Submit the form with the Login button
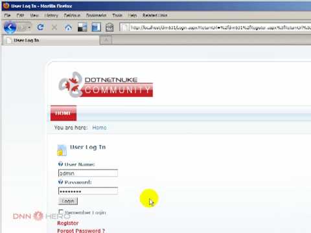The height and width of the screenshot is (233, 311). click(68, 201)
